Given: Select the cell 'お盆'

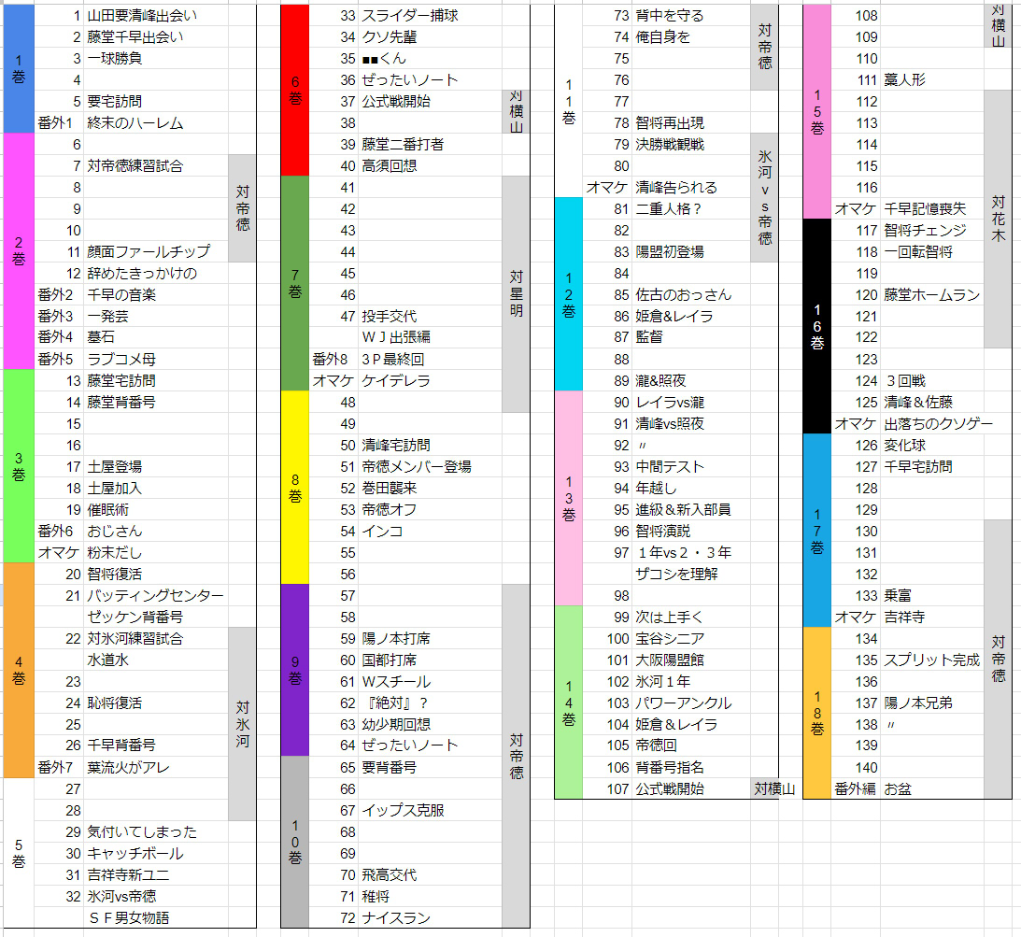Looking at the screenshot, I should click(x=932, y=789).
